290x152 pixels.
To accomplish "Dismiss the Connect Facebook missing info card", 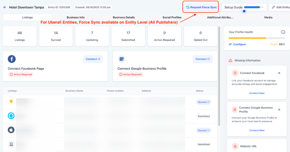I will (279, 73).
